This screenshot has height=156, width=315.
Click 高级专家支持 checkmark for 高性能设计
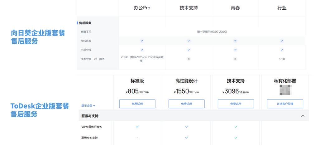point(186,138)
